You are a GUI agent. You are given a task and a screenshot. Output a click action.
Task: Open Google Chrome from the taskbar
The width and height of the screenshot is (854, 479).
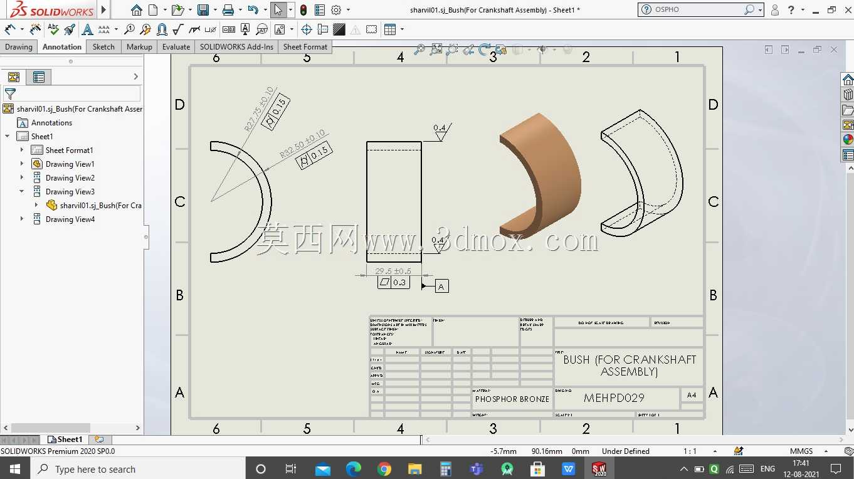pos(384,469)
